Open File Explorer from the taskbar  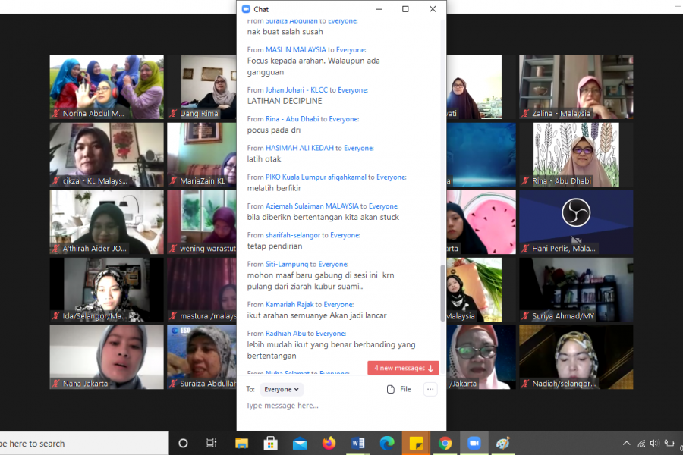tap(241, 444)
